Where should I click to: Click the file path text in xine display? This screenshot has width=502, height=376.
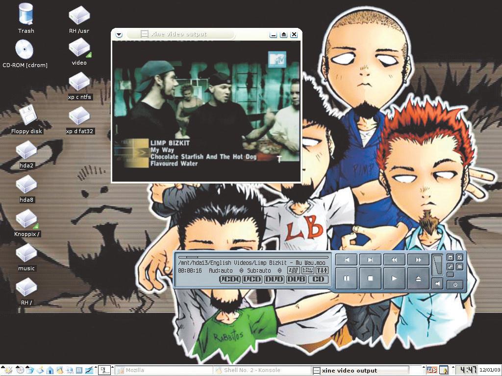[x=251, y=263]
